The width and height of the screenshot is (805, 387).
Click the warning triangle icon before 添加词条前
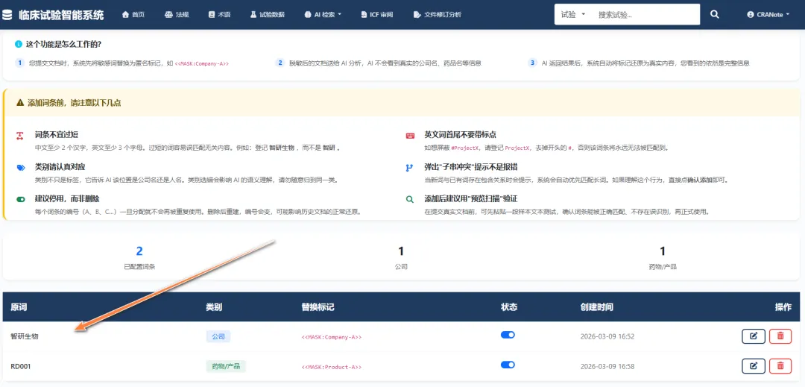click(20, 103)
